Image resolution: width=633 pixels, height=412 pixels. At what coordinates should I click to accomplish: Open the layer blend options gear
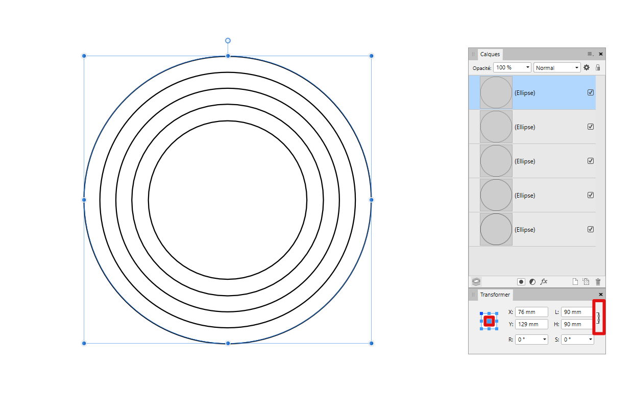587,67
